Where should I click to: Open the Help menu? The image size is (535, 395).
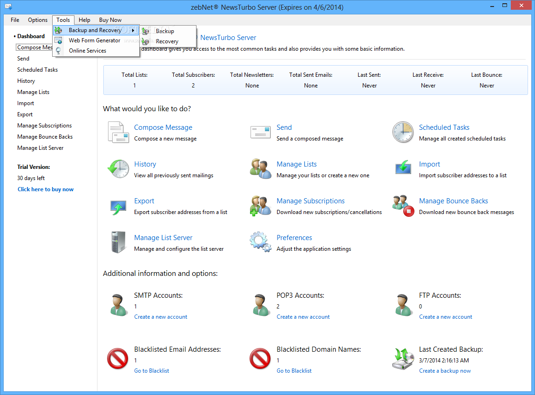coord(84,20)
